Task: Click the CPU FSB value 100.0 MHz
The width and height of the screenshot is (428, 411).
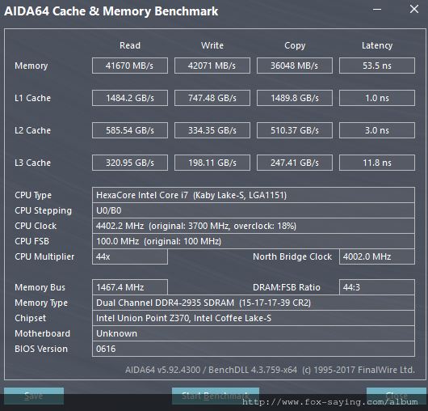Action: [x=254, y=241]
